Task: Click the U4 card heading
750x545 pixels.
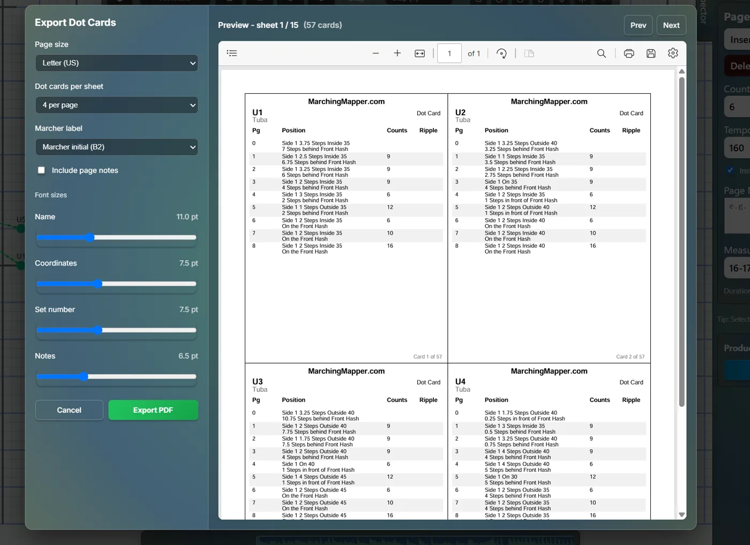Action: (x=460, y=382)
